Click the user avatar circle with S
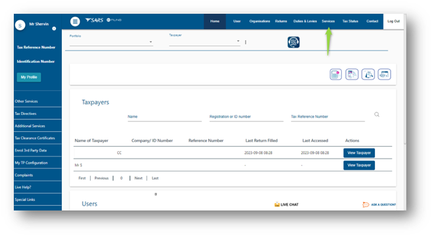434x238 pixels. [20, 26]
